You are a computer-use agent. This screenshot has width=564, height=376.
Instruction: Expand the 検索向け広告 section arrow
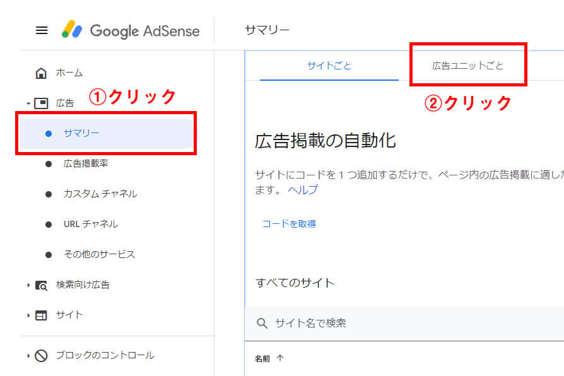pyautogui.click(x=28, y=285)
